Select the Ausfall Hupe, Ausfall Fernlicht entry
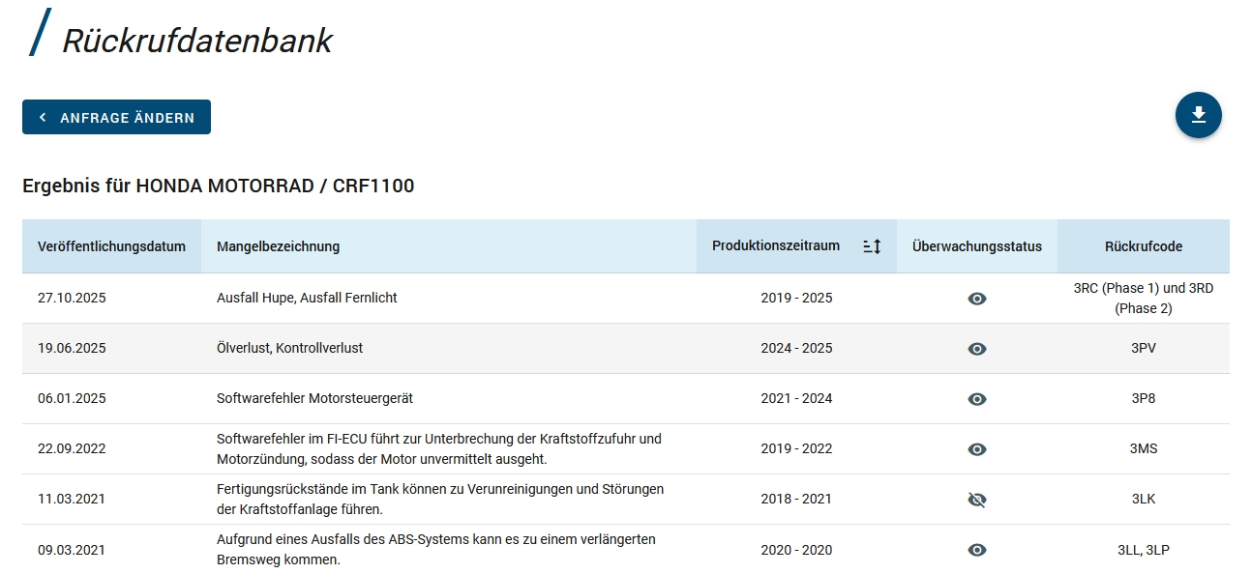This screenshot has height=574, width=1251. (307, 298)
